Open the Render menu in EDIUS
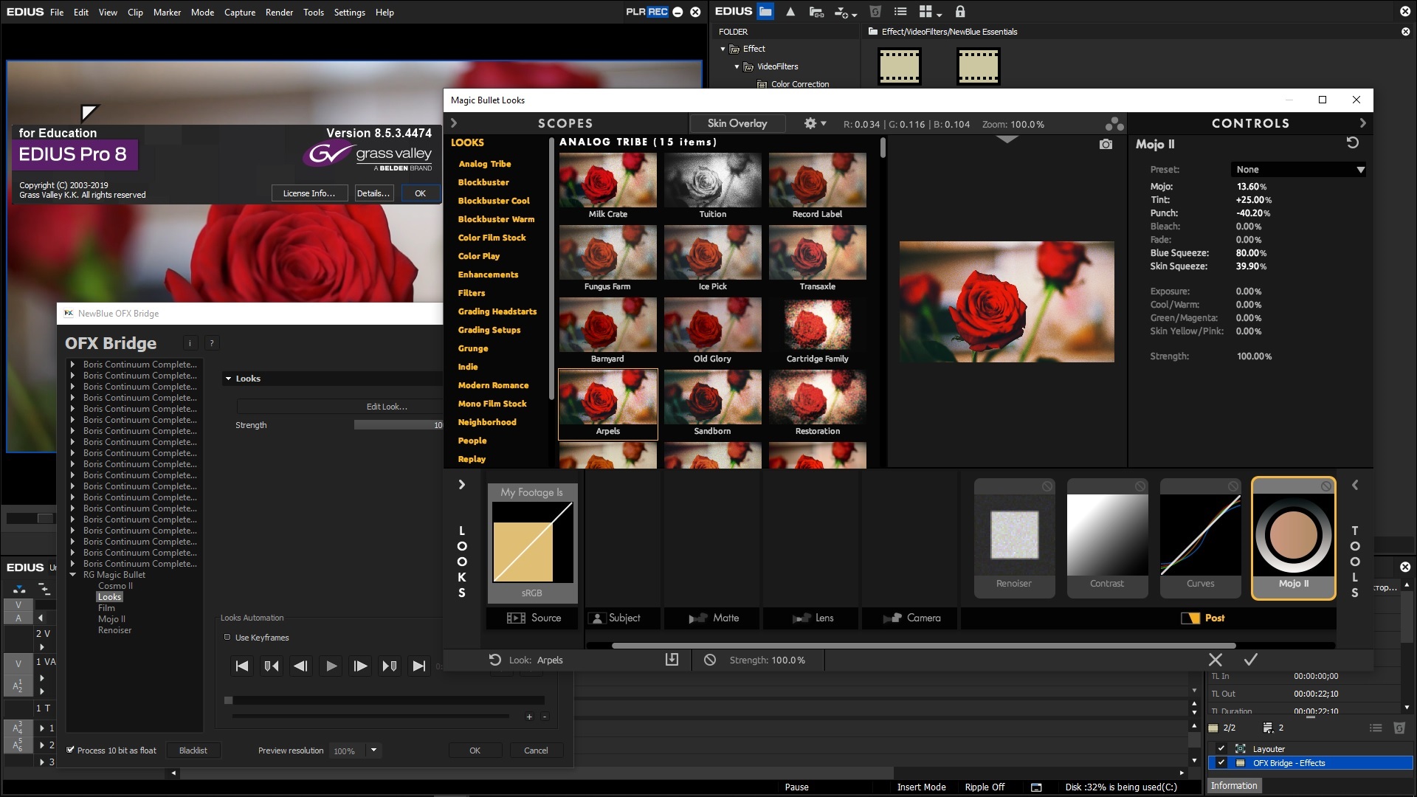 (x=279, y=12)
